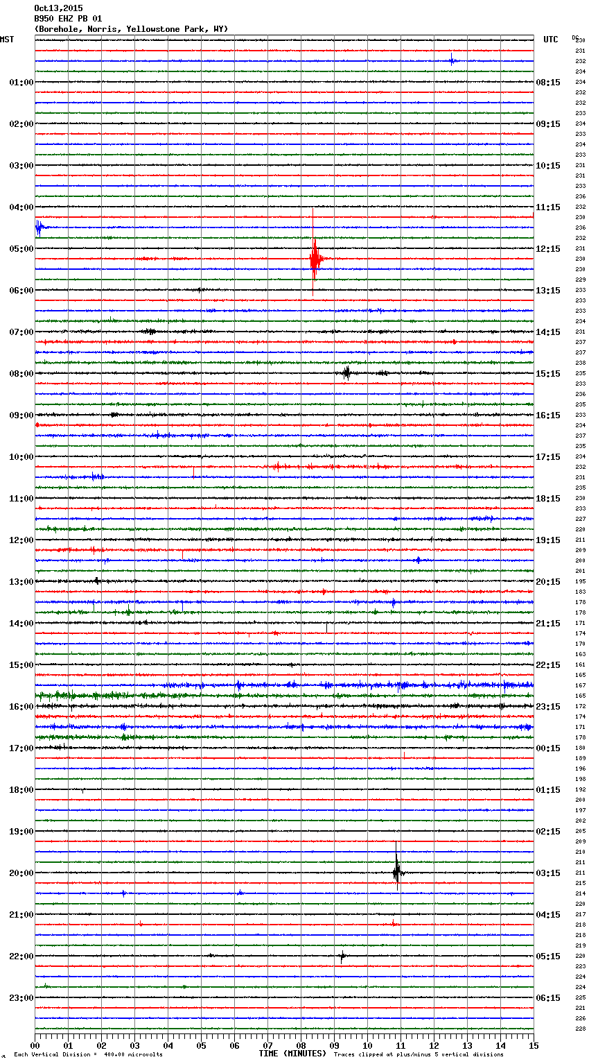Click the 15:00 MST time label
589x1064 pixels.
pos(21,665)
